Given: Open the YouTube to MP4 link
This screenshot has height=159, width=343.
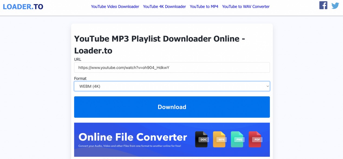Looking at the screenshot, I should point(204,6).
